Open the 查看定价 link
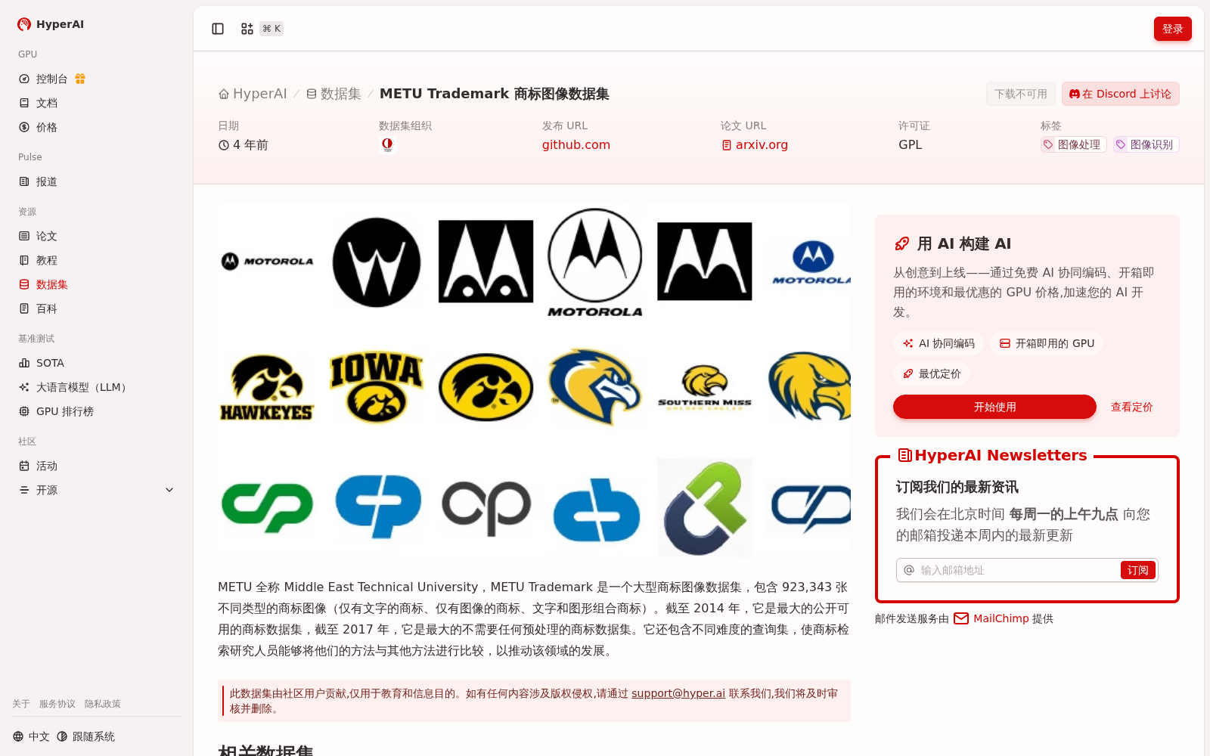 1131,407
